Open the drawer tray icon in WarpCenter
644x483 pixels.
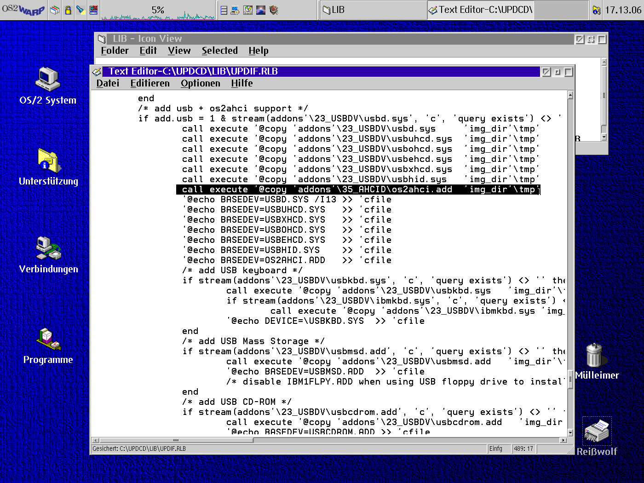point(224,10)
